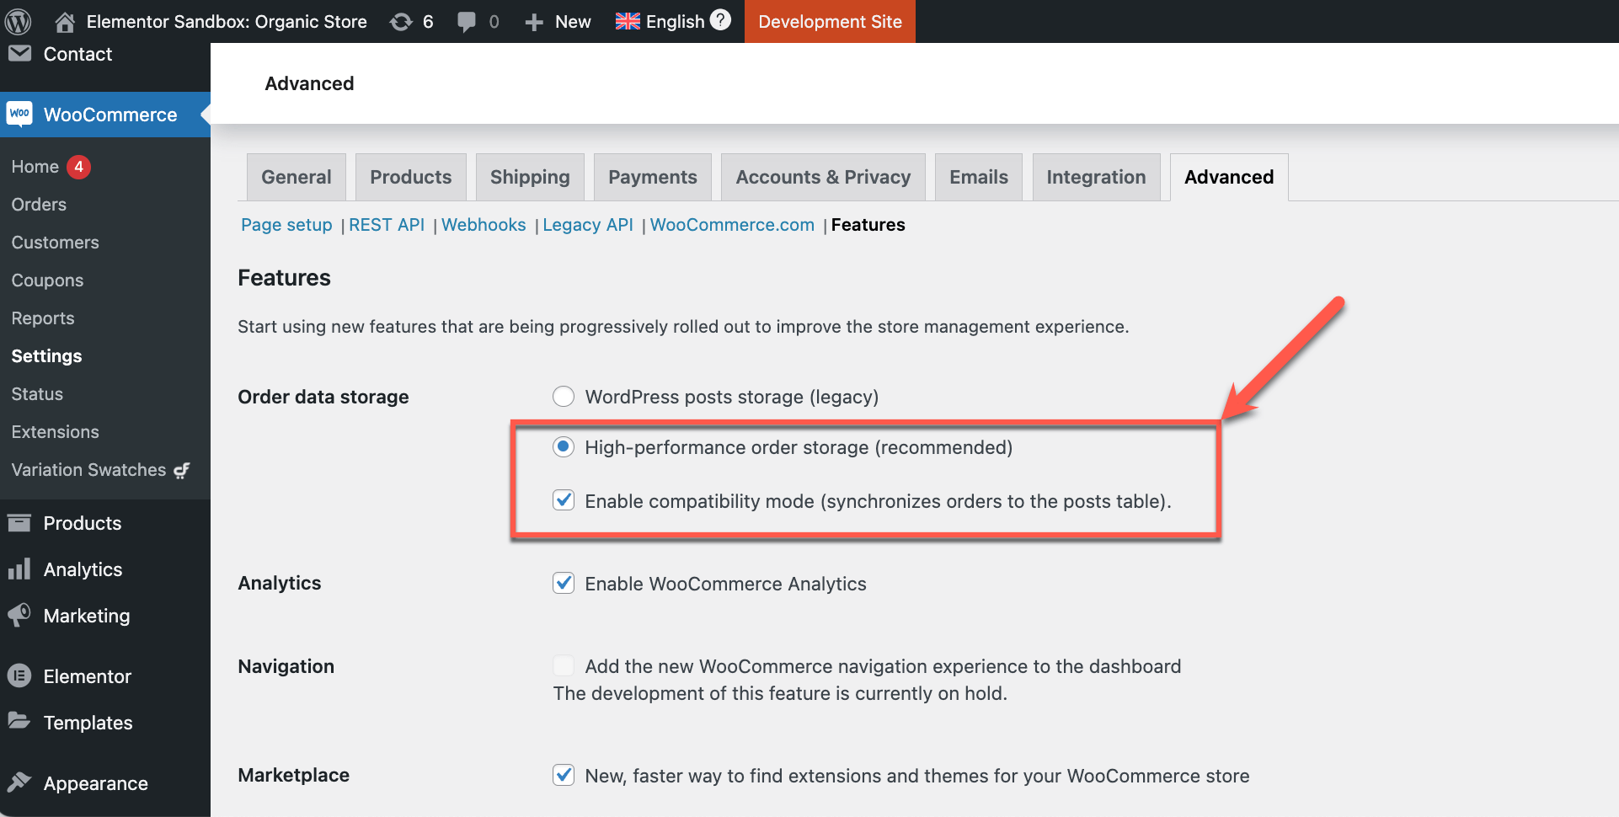Open the site home house icon
The width and height of the screenshot is (1619, 817).
pos(65,21)
